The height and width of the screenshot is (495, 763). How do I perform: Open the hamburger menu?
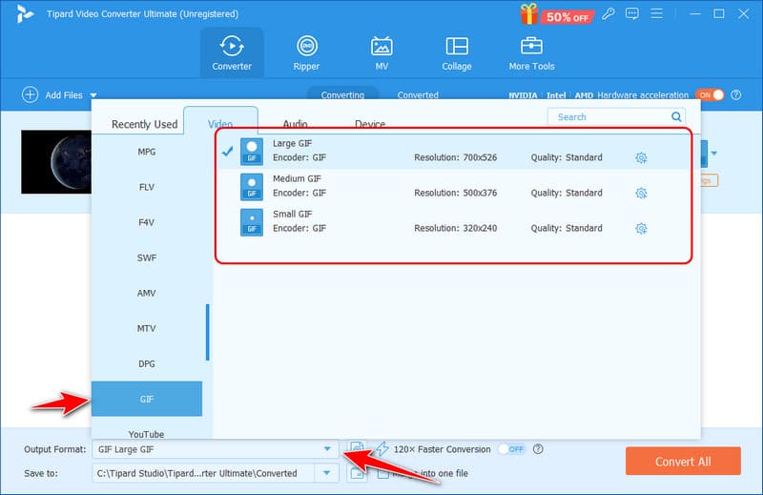[656, 13]
